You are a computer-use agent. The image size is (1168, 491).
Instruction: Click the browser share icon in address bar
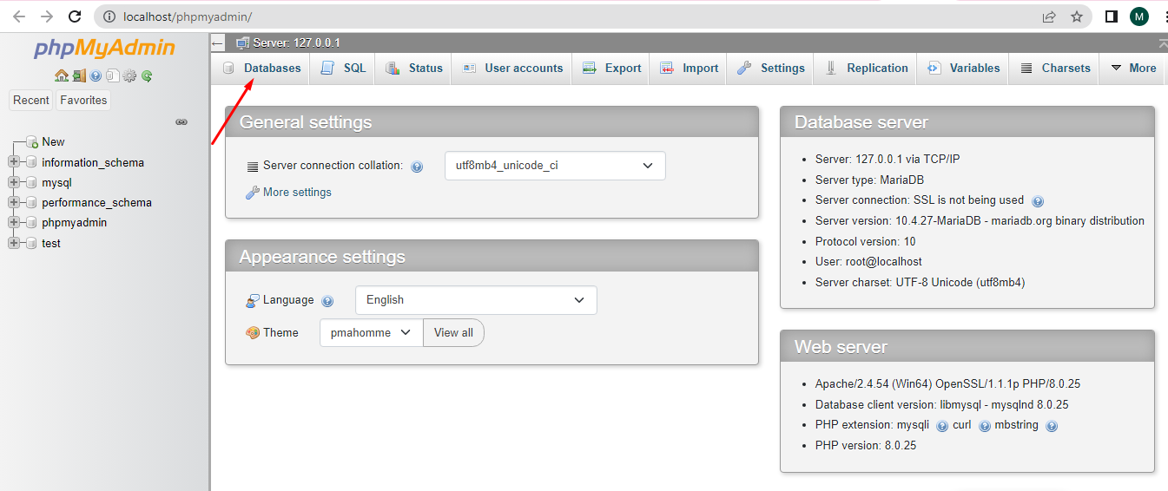(x=1049, y=16)
